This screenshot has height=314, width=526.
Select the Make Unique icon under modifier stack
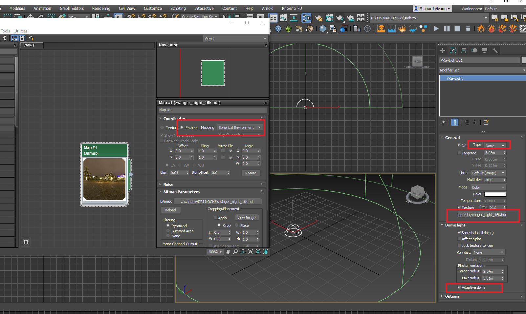(x=467, y=122)
